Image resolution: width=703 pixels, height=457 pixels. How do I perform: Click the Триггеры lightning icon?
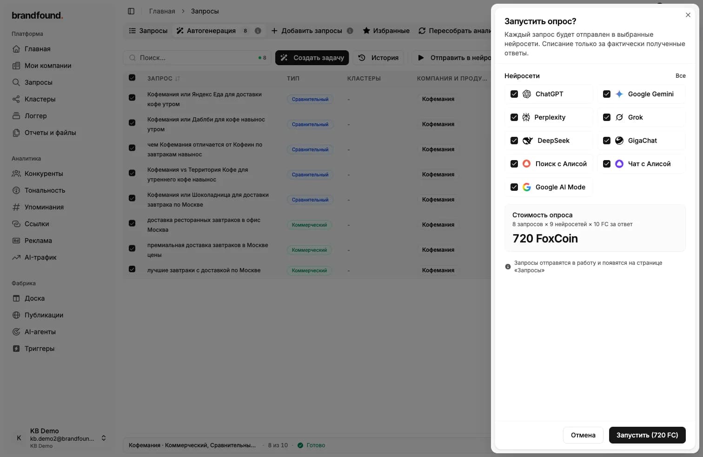coord(16,349)
